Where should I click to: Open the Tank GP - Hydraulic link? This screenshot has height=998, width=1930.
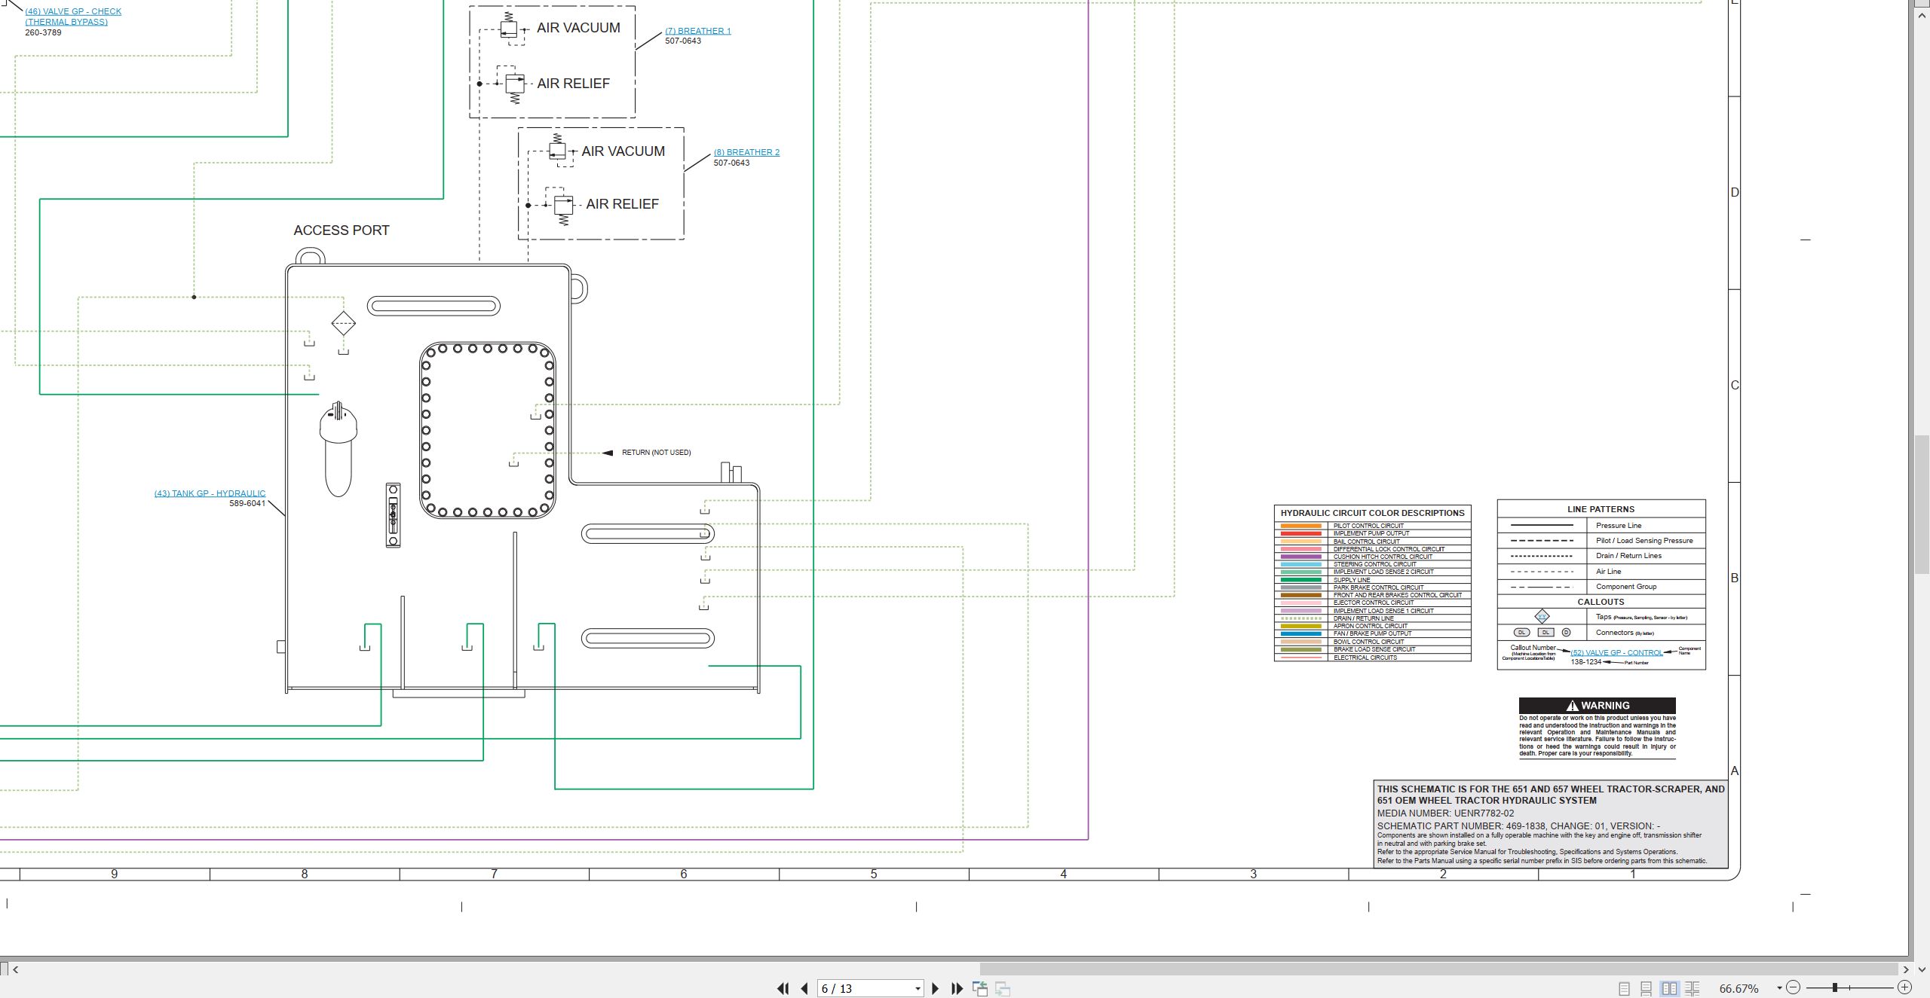click(x=210, y=493)
